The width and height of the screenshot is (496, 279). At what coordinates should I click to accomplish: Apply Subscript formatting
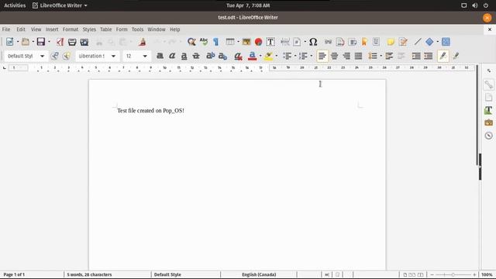222,56
